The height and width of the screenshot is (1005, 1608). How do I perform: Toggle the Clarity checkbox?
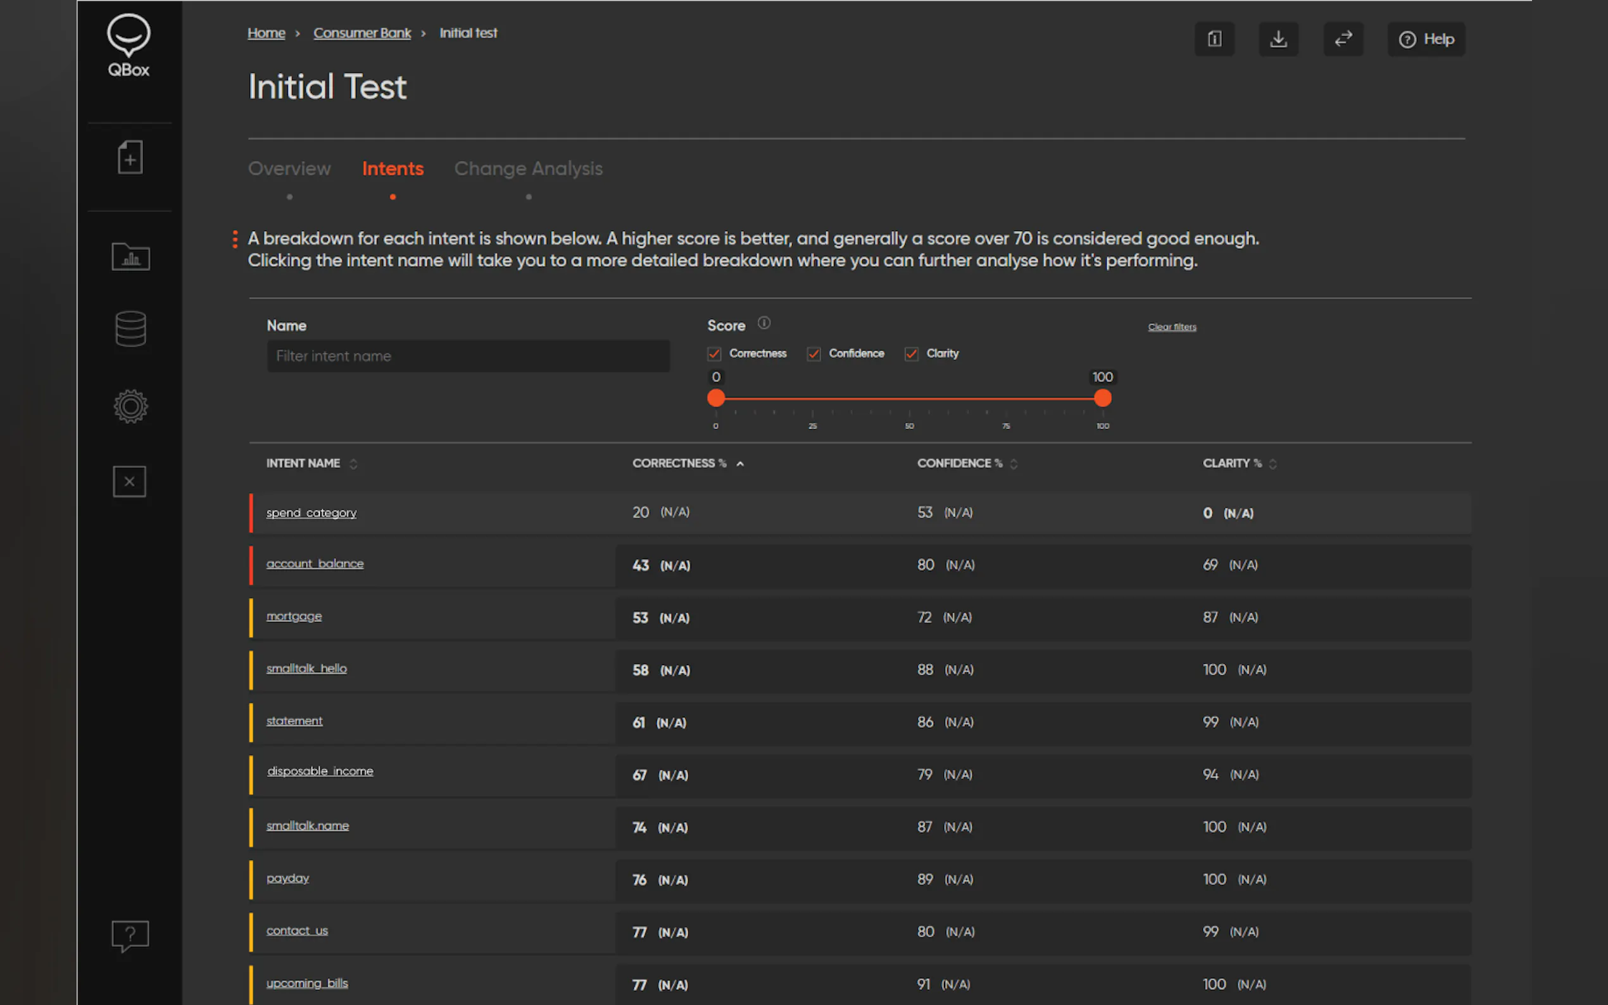click(912, 354)
